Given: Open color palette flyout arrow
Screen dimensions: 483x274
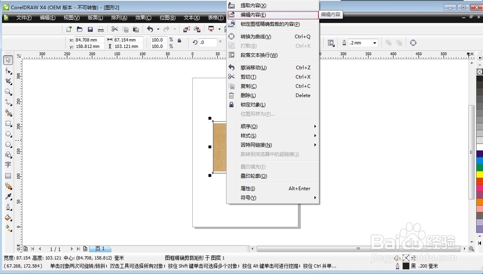Looking at the screenshot, I should (480, 58).
